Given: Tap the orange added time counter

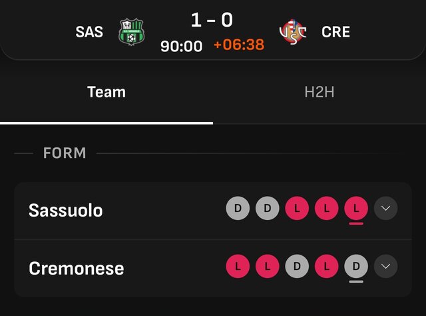Looking at the screenshot, I should click(x=239, y=45).
